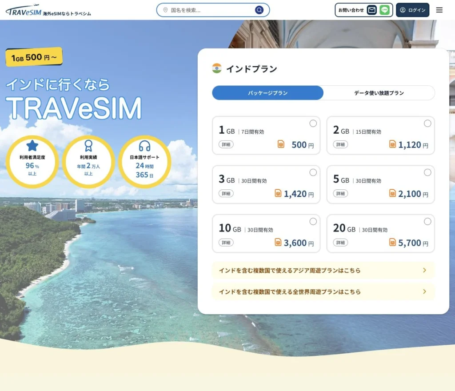The image size is (455, 391).
Task: Select the 2 GB 15日間有効 plan radio
Action: [427, 123]
